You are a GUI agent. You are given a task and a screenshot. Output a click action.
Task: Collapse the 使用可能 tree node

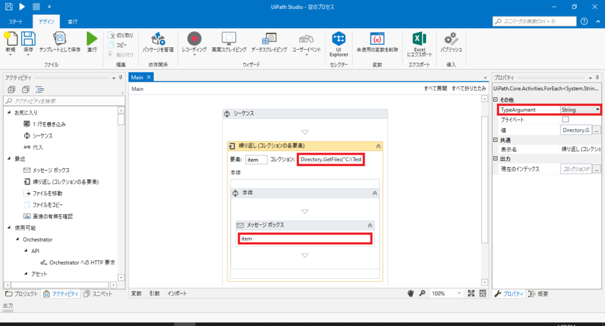9,227
